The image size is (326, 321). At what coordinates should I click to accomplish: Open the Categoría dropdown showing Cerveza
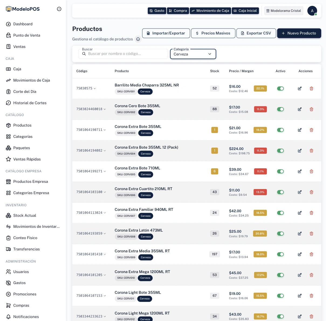tap(193, 54)
